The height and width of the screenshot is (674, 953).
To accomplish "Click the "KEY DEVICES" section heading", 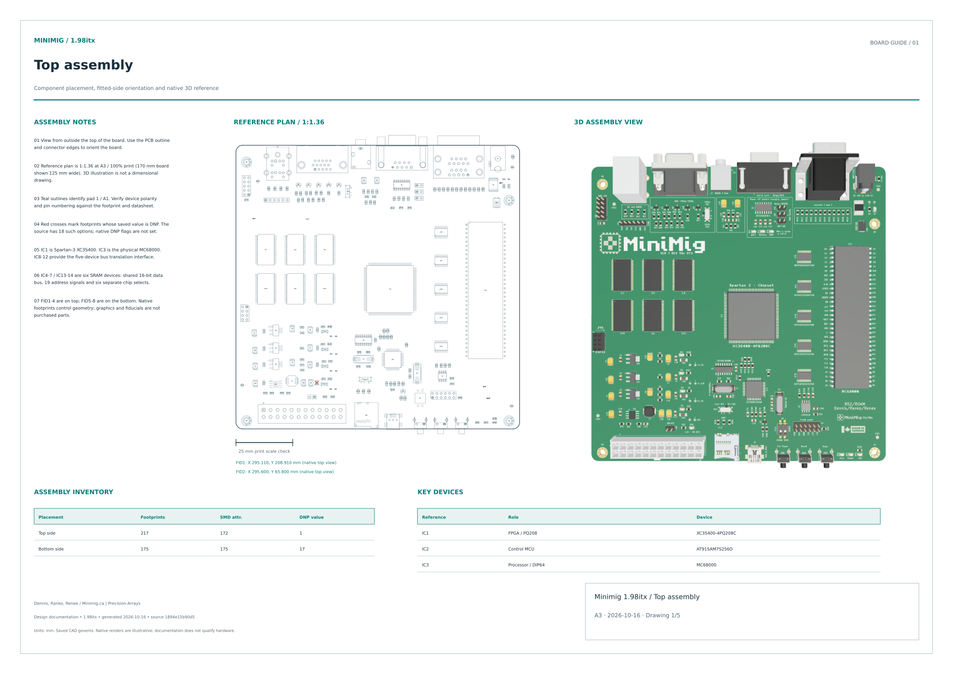I will pos(440,492).
